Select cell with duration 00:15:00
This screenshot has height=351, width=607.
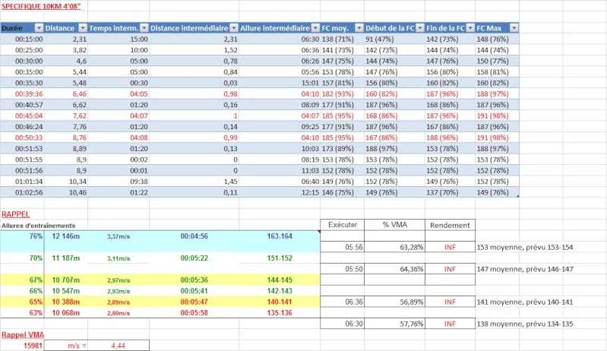[23, 39]
